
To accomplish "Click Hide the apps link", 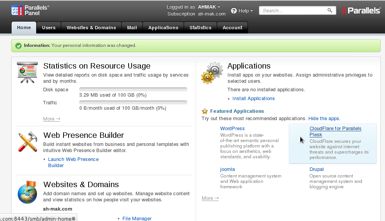I will 324,118.
